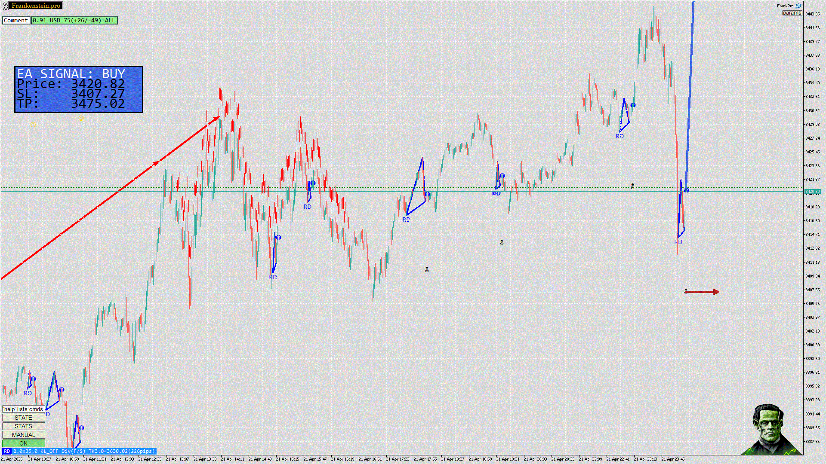
Task: Click the Comment label box
Action: pyautogui.click(x=16, y=20)
